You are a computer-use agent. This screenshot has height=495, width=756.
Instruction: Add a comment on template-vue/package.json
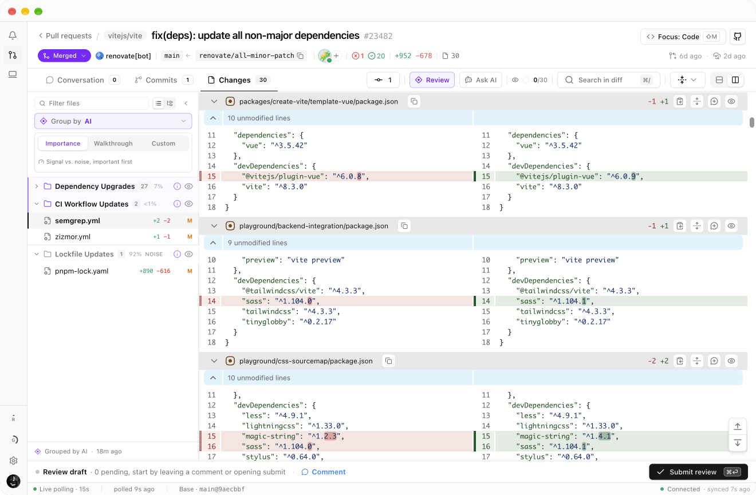point(714,101)
